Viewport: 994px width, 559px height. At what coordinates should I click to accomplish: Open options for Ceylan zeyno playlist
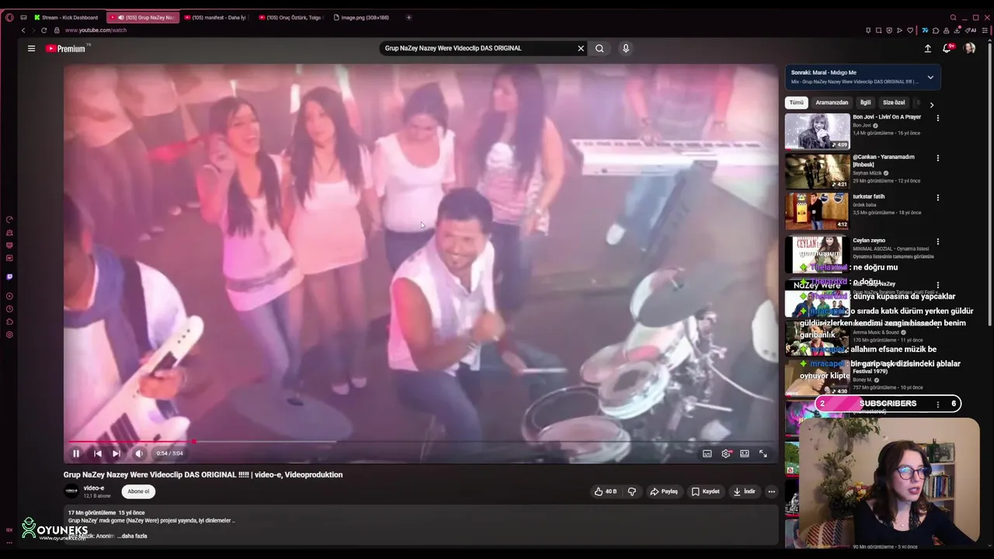(937, 241)
